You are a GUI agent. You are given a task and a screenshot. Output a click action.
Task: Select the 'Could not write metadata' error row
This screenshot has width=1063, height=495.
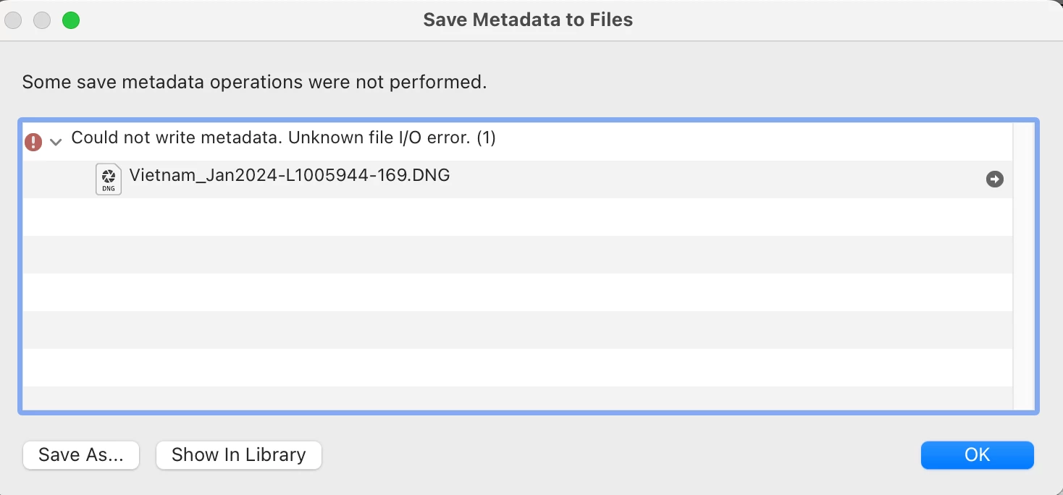(x=283, y=137)
